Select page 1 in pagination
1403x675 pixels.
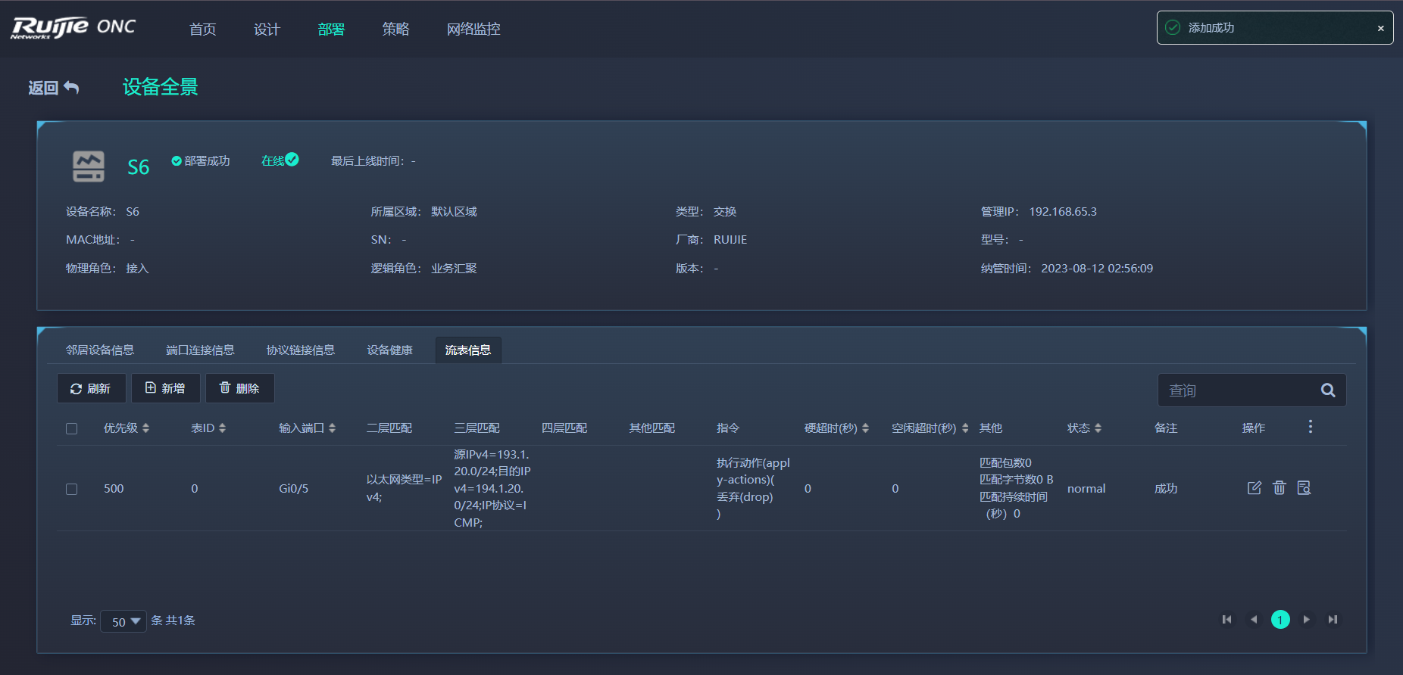coord(1280,620)
